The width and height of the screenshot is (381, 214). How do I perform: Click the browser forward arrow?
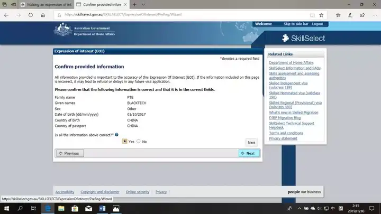click(x=19, y=15)
